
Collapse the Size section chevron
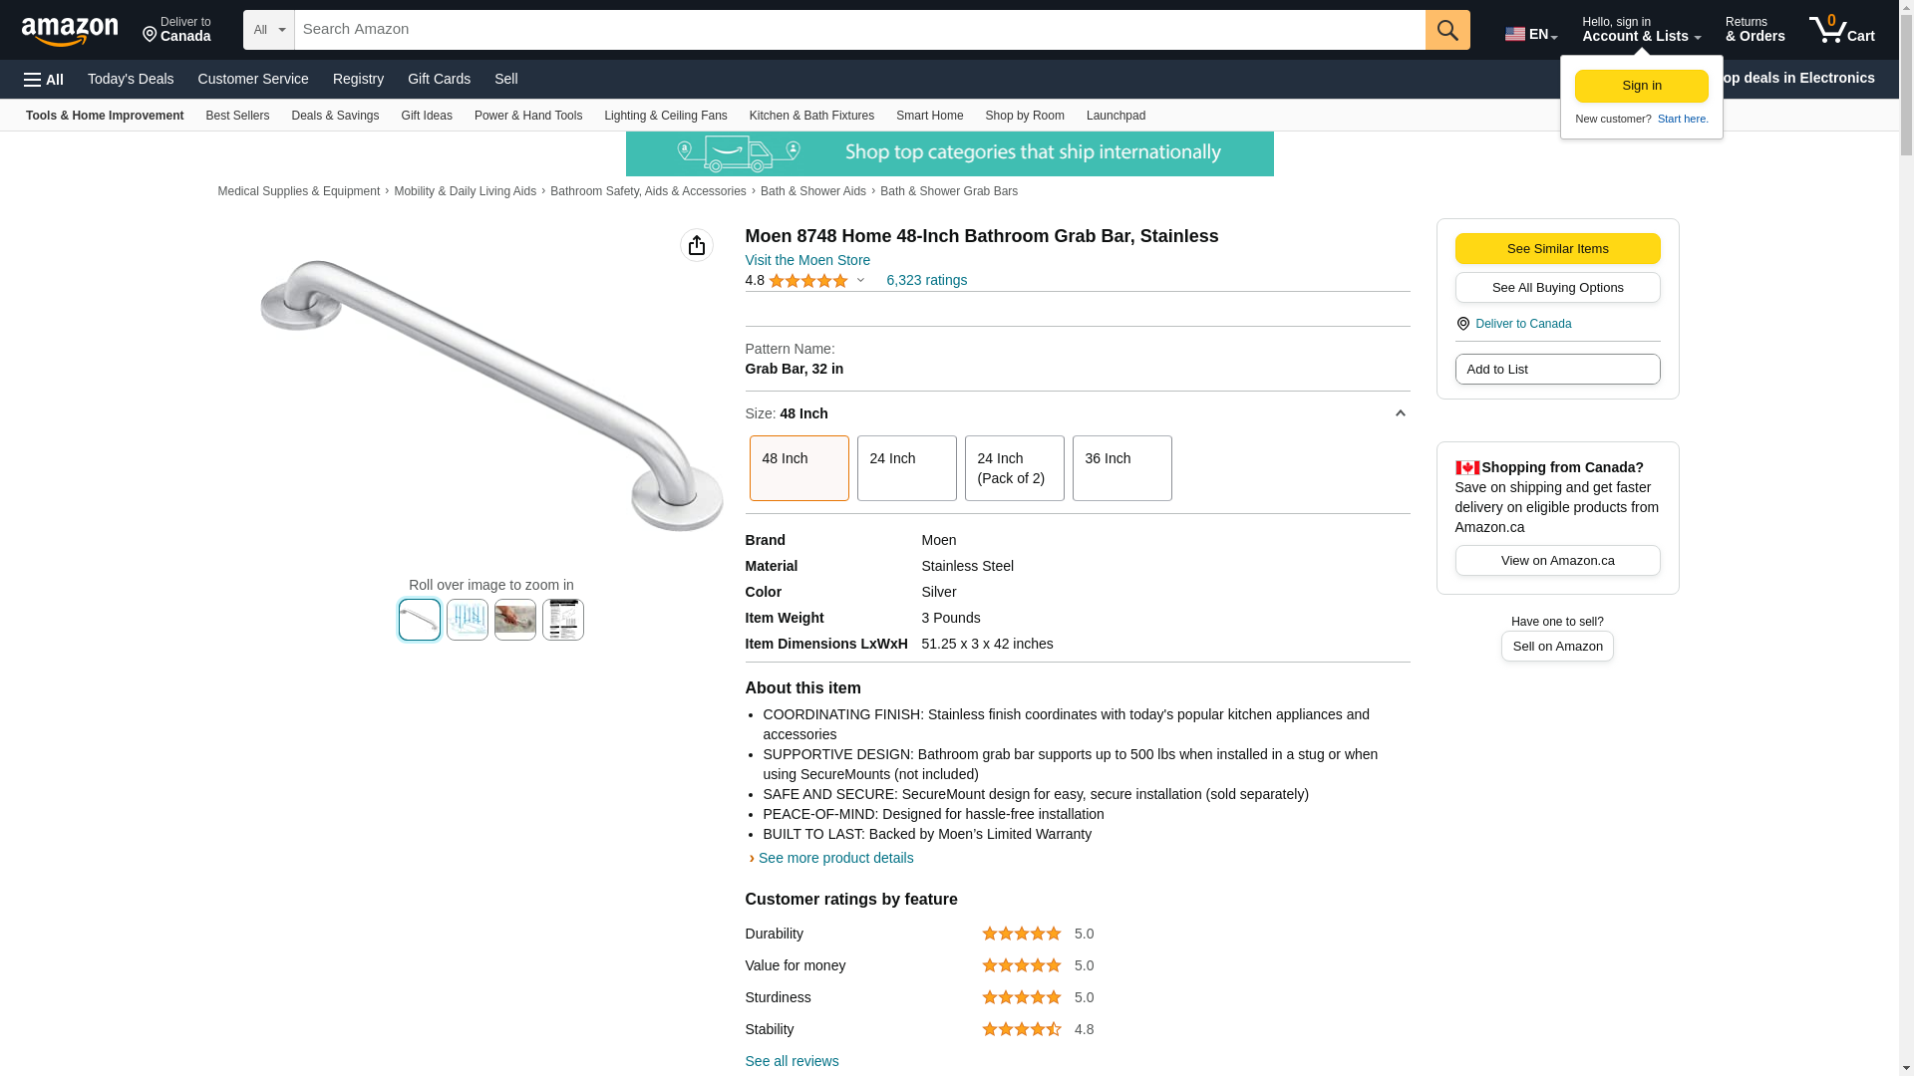click(x=1400, y=413)
